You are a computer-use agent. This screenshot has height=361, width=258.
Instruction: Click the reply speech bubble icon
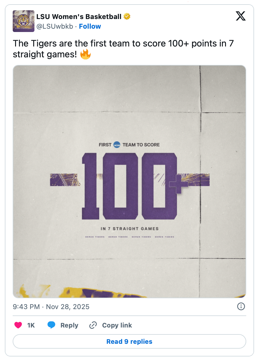click(51, 325)
